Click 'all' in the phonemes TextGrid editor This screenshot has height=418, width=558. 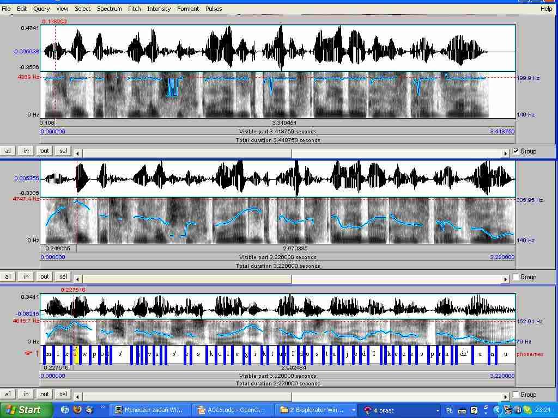tap(8, 394)
